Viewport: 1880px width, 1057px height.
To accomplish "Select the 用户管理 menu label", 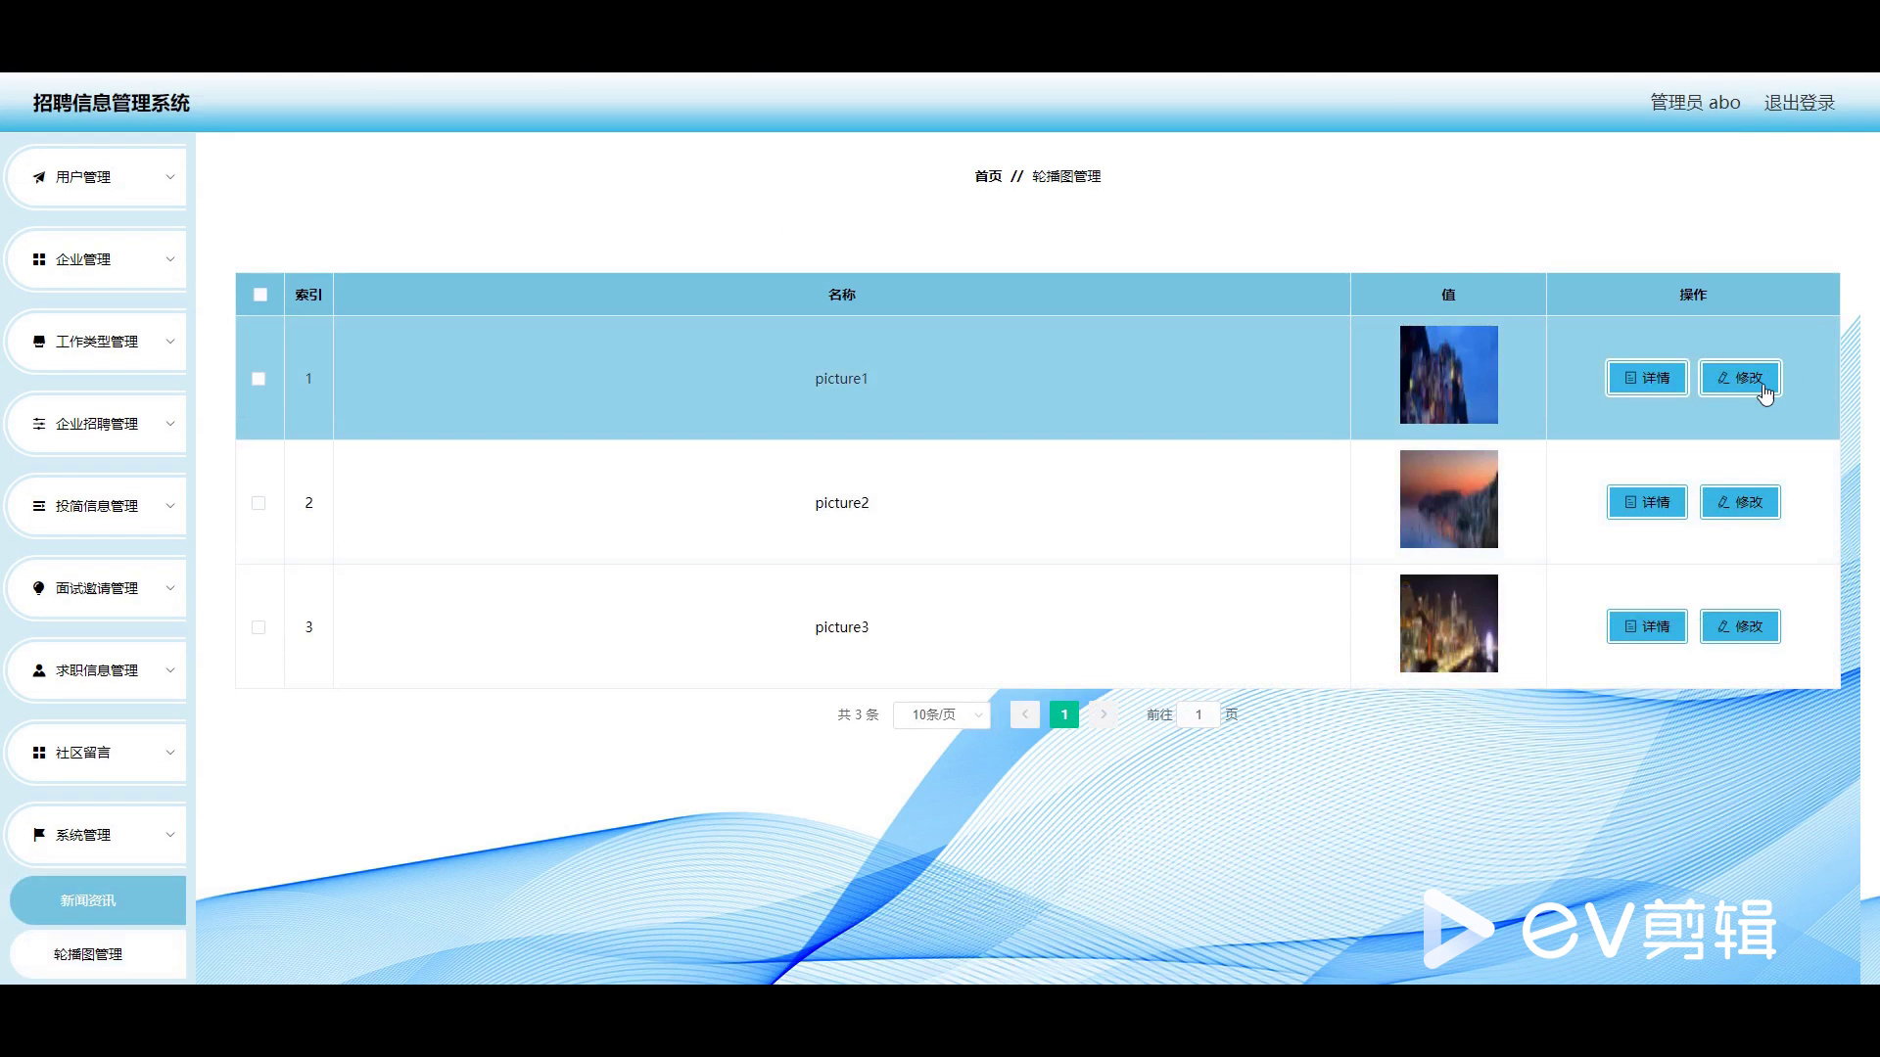I will (x=83, y=177).
